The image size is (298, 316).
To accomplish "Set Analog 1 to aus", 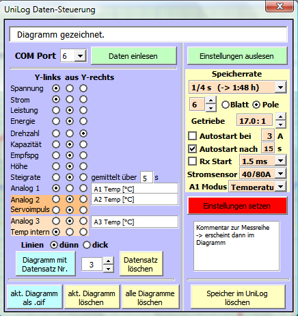I will click(70, 188).
